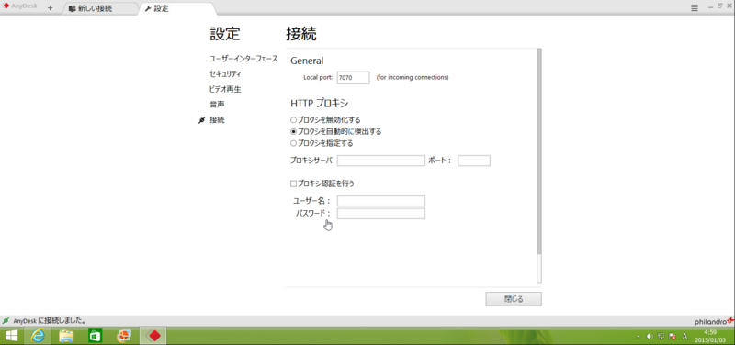Switch to the 設定 tab

pyautogui.click(x=177, y=8)
